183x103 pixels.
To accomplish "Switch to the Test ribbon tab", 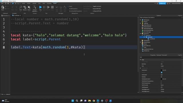I will [39, 3].
